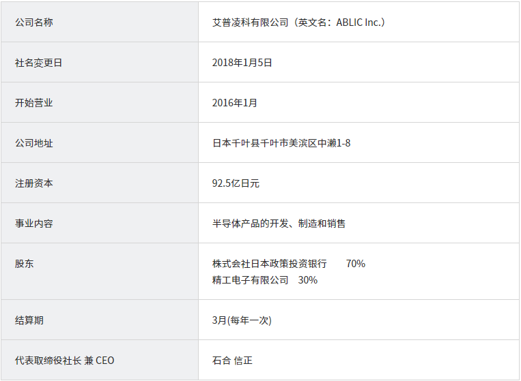Click the 注册资本 label

click(x=34, y=183)
